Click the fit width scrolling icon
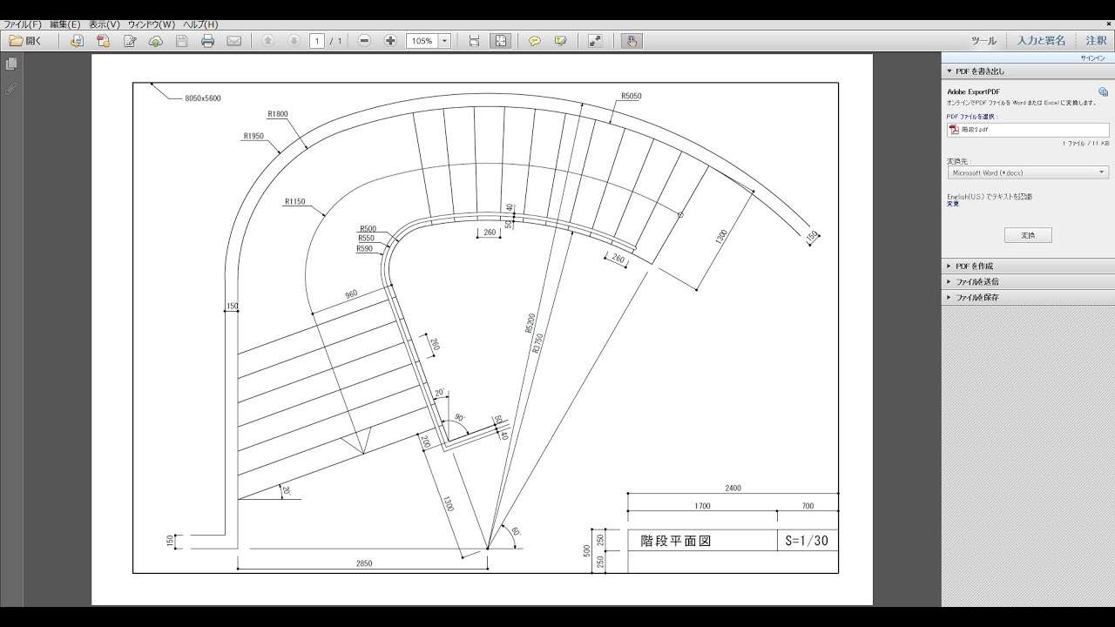Image resolution: width=1115 pixels, height=627 pixels. 474,41
